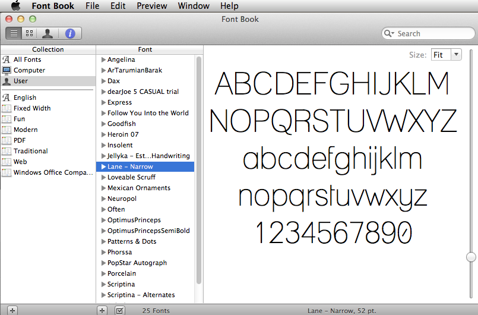The width and height of the screenshot is (478, 315).
Task: Add a new collection with plus button
Action: click(x=12, y=310)
